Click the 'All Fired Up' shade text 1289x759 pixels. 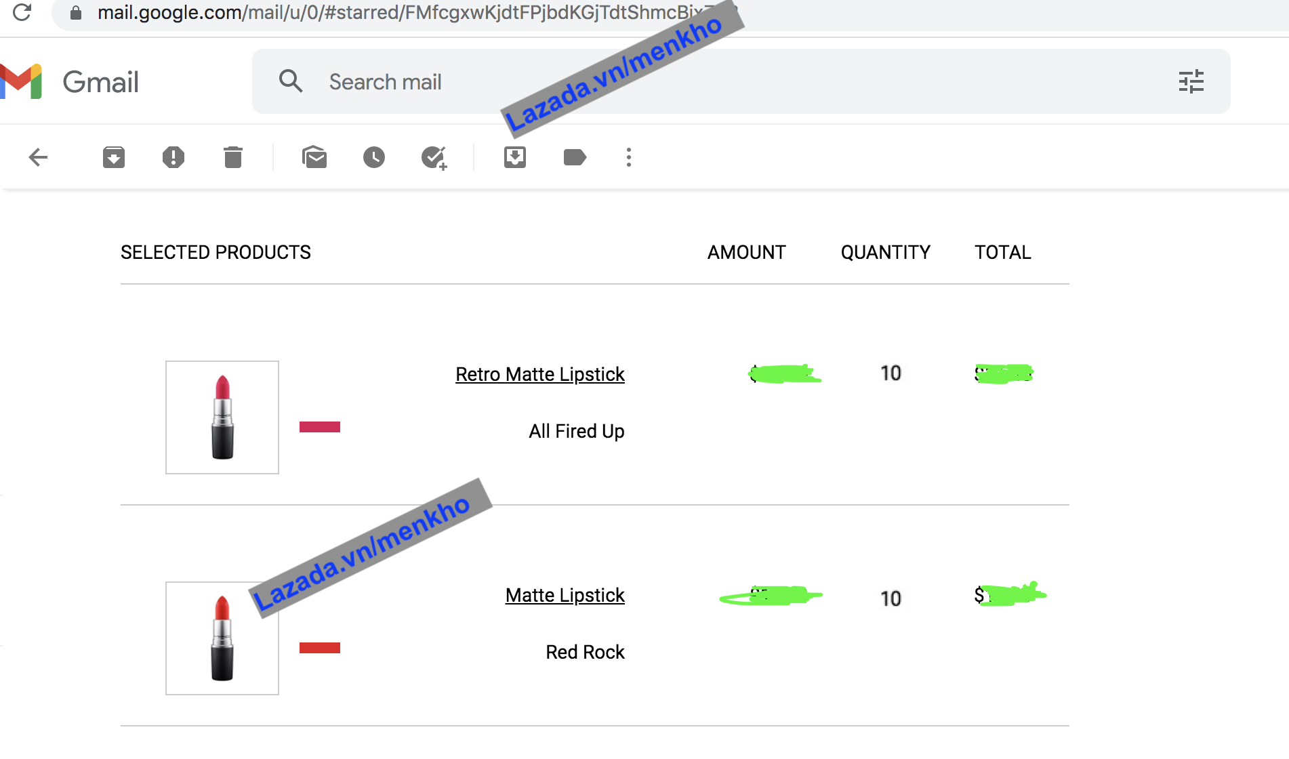tap(577, 431)
